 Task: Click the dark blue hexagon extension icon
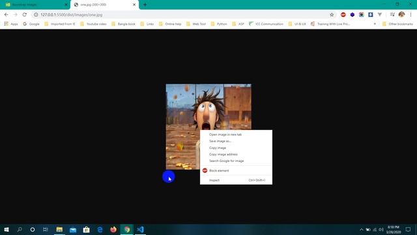352,14
